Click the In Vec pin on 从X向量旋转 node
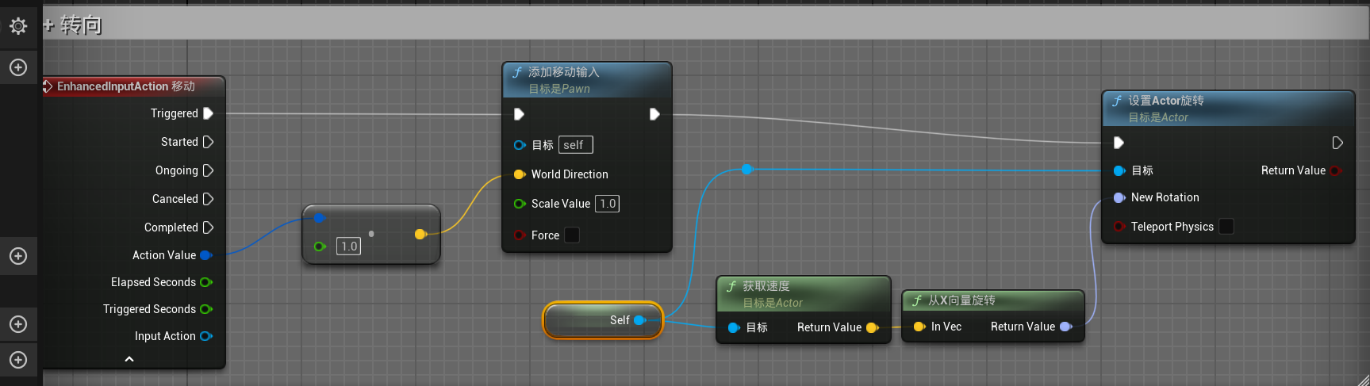The height and width of the screenshot is (386, 1370). pos(919,327)
